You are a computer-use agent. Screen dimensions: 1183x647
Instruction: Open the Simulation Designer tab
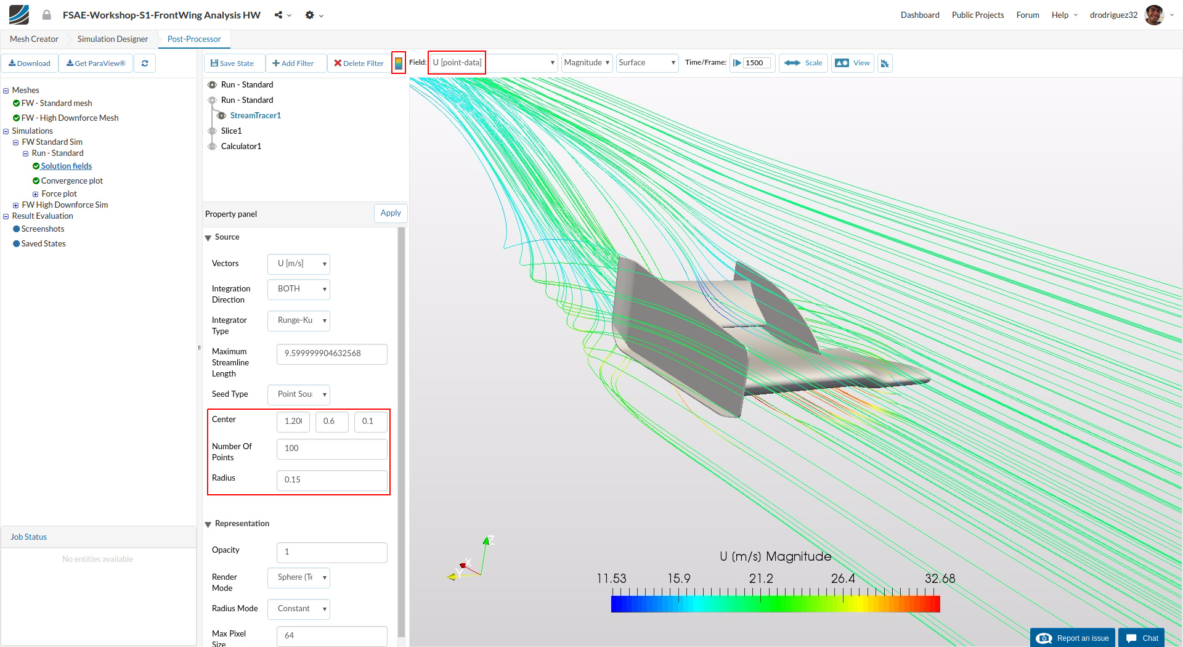(x=113, y=39)
